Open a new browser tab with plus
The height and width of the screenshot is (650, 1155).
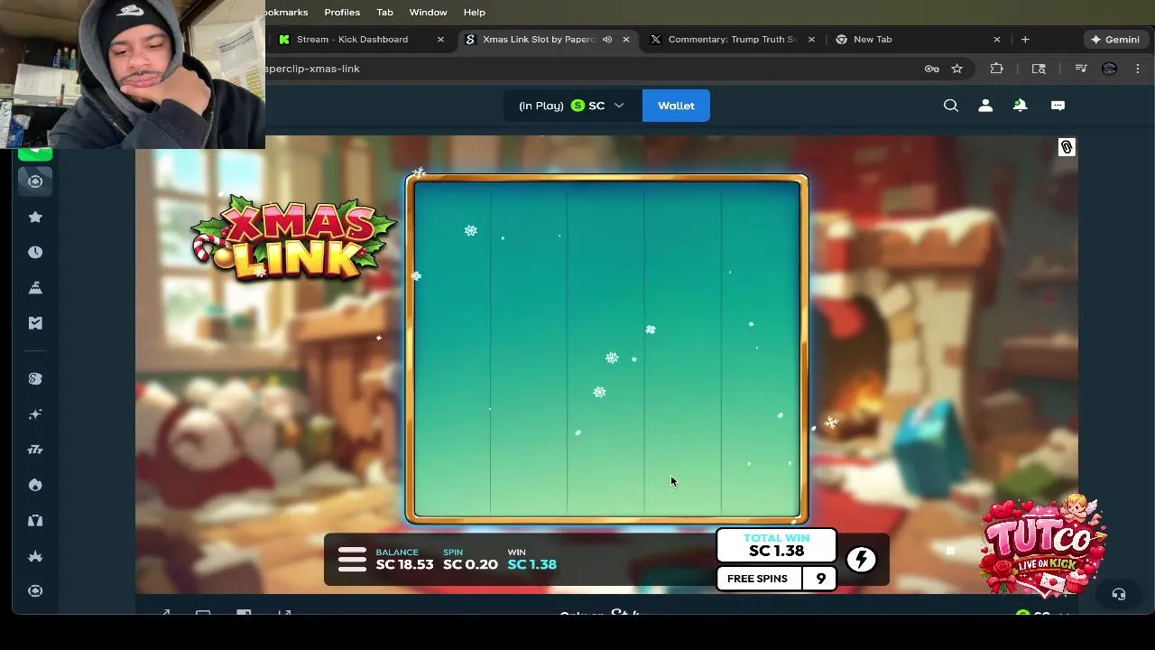point(1025,40)
